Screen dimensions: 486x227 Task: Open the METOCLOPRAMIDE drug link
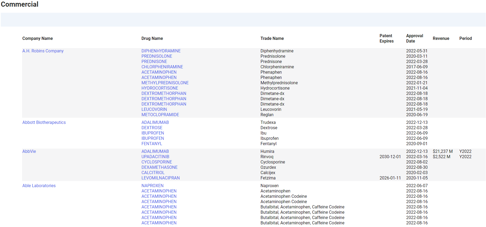click(x=160, y=115)
